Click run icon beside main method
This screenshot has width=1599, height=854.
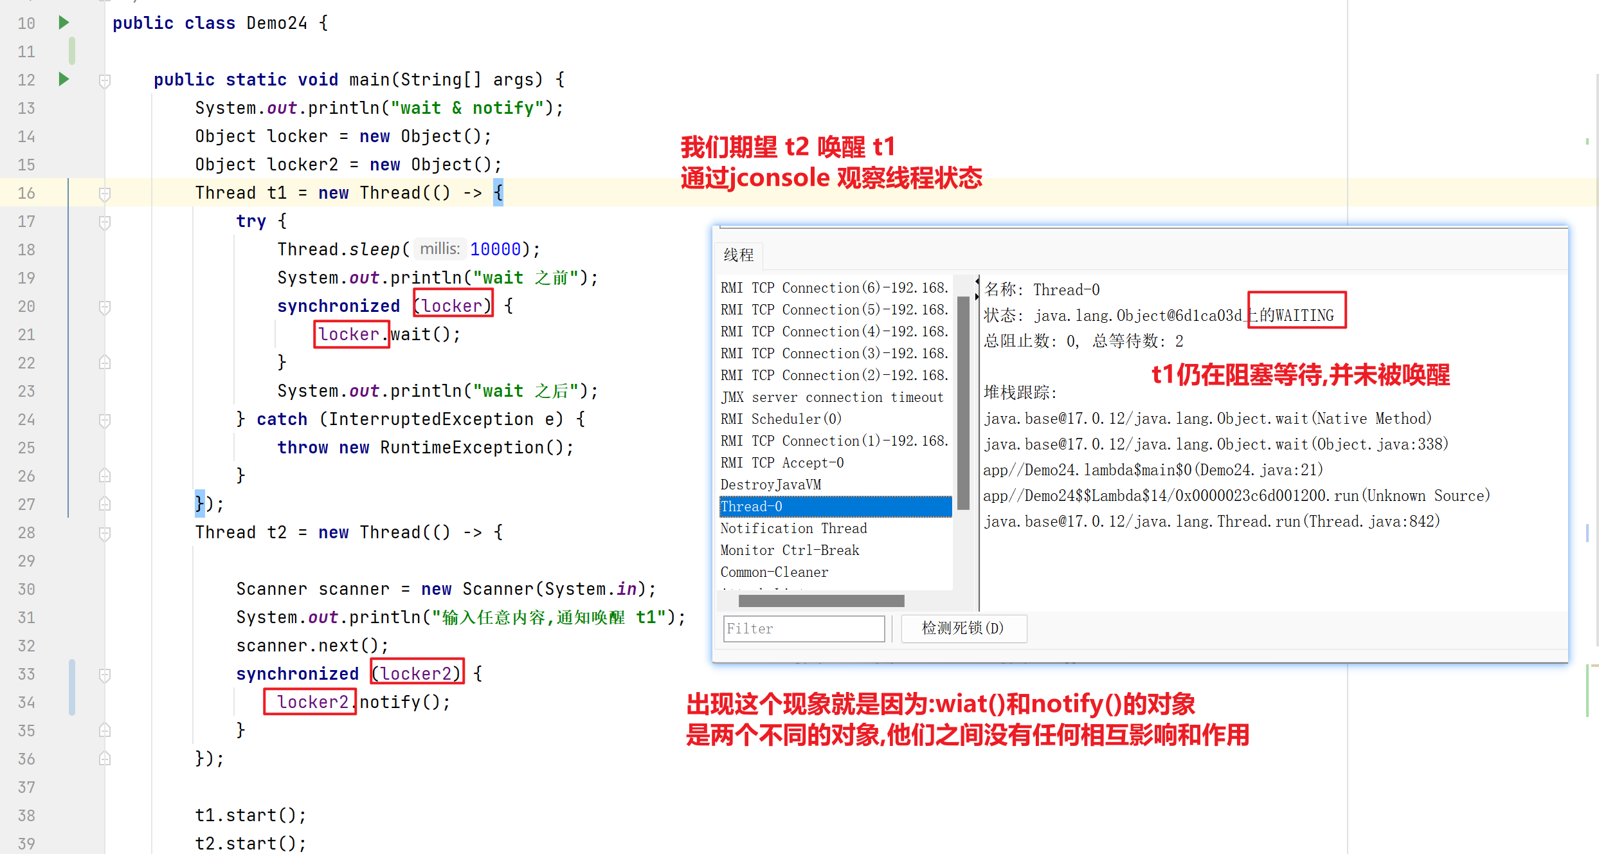(64, 79)
